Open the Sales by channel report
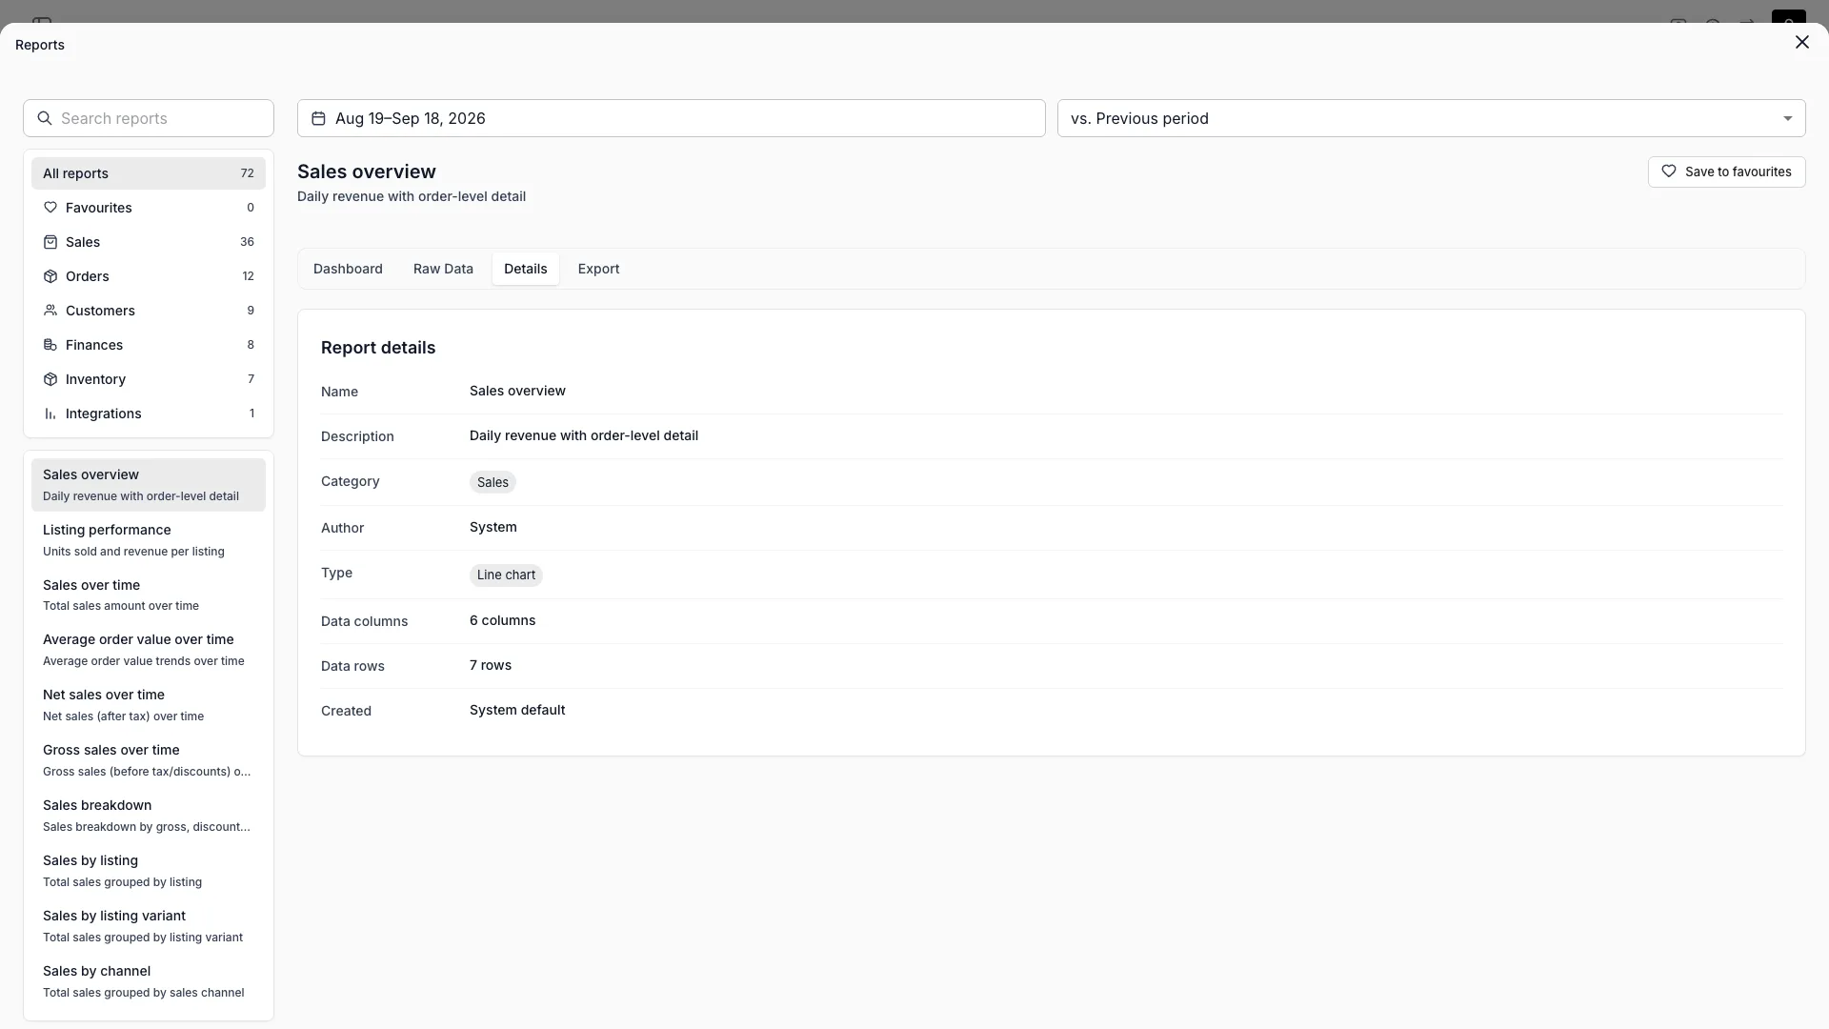1829x1029 pixels. coord(149,981)
